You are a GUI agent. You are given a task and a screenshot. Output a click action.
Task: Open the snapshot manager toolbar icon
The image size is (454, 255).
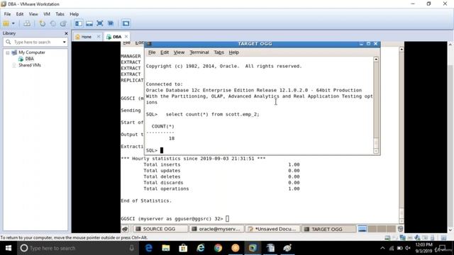click(x=63, y=23)
